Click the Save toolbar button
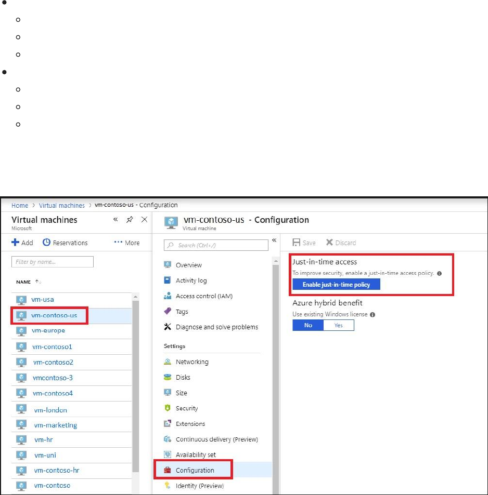 point(304,243)
